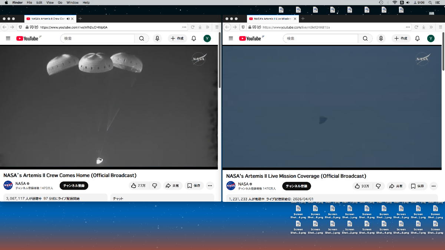Open YouTube guide menu in left window

[x=8, y=39]
